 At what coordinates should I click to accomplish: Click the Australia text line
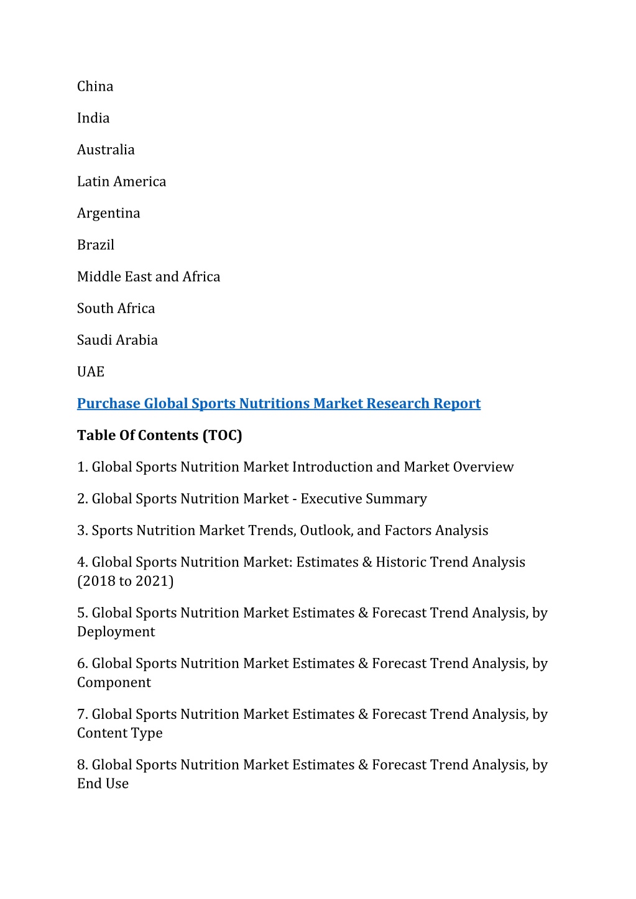click(x=106, y=150)
